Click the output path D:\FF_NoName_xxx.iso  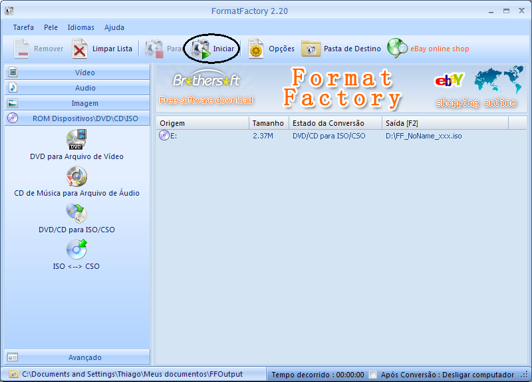(x=424, y=136)
